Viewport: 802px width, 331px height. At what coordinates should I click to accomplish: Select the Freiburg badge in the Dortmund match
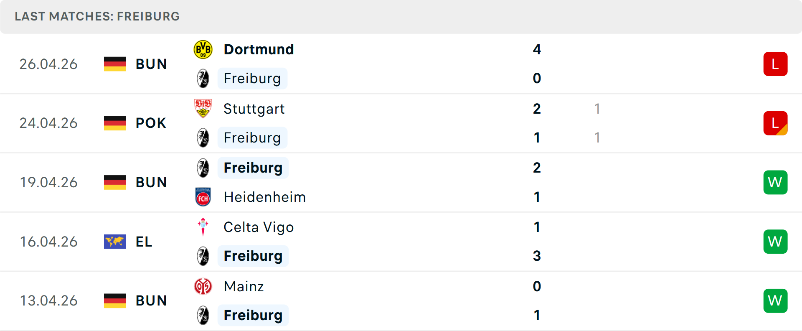point(203,78)
